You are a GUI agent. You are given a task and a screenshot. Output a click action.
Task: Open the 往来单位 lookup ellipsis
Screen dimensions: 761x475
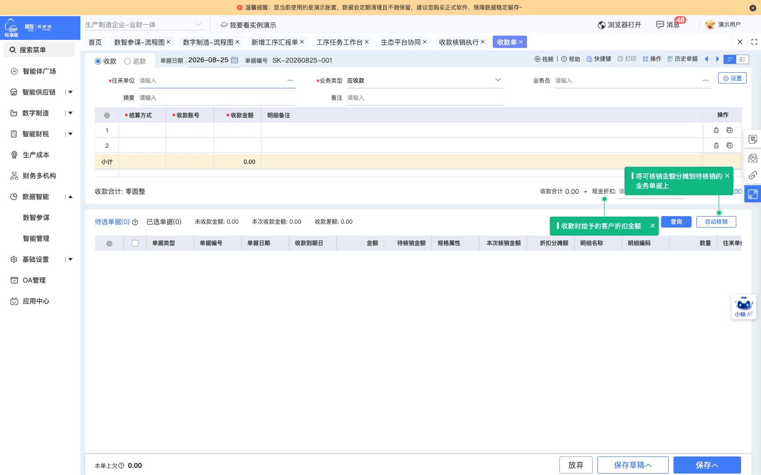click(x=290, y=80)
